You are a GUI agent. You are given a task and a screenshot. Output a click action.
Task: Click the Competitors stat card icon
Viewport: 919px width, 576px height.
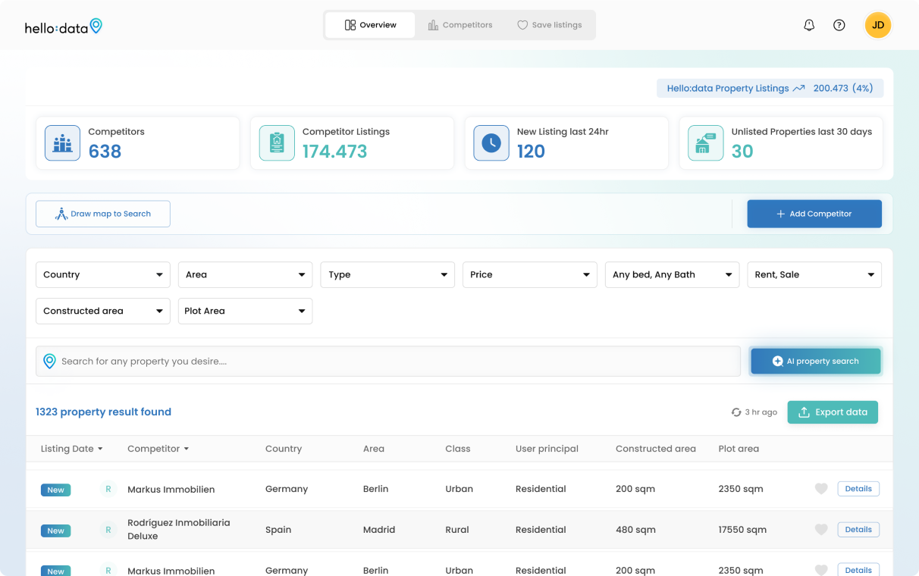tap(62, 142)
